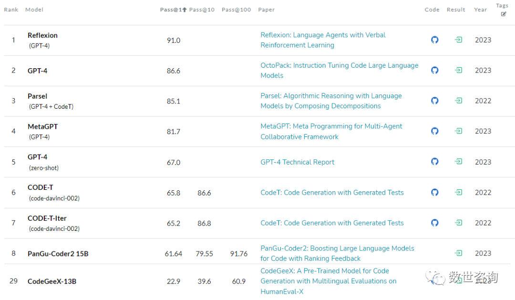Click the Tags edit pencil icon
The height and width of the screenshot is (300, 515).
504,14
